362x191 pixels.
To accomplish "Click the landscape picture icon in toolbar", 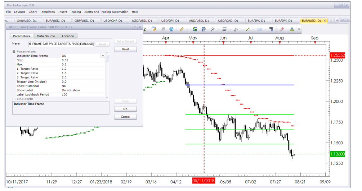I will pos(195,29).
